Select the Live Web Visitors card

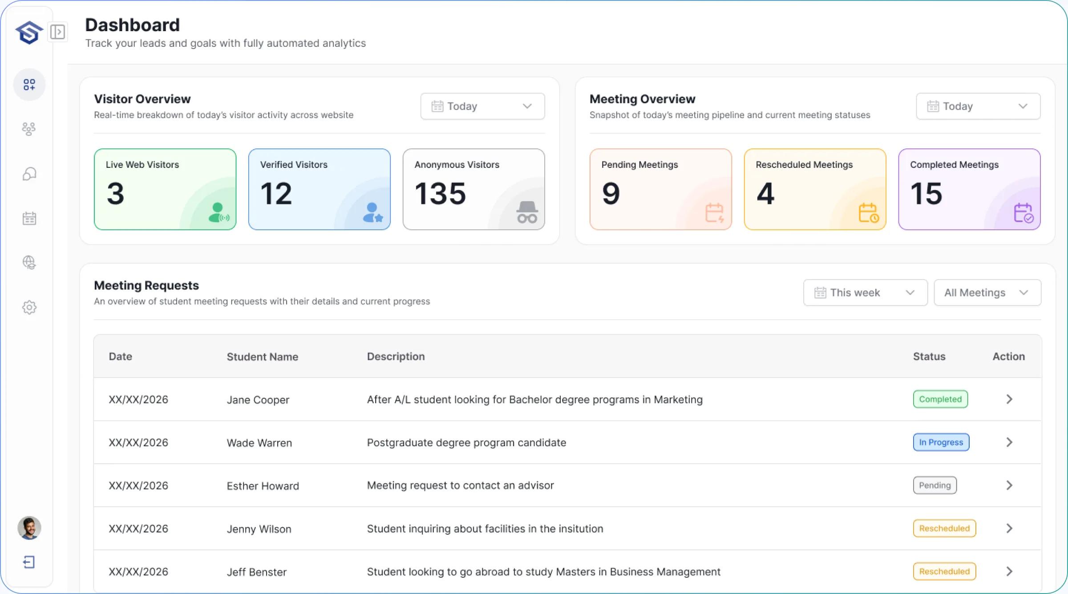pyautogui.click(x=165, y=189)
